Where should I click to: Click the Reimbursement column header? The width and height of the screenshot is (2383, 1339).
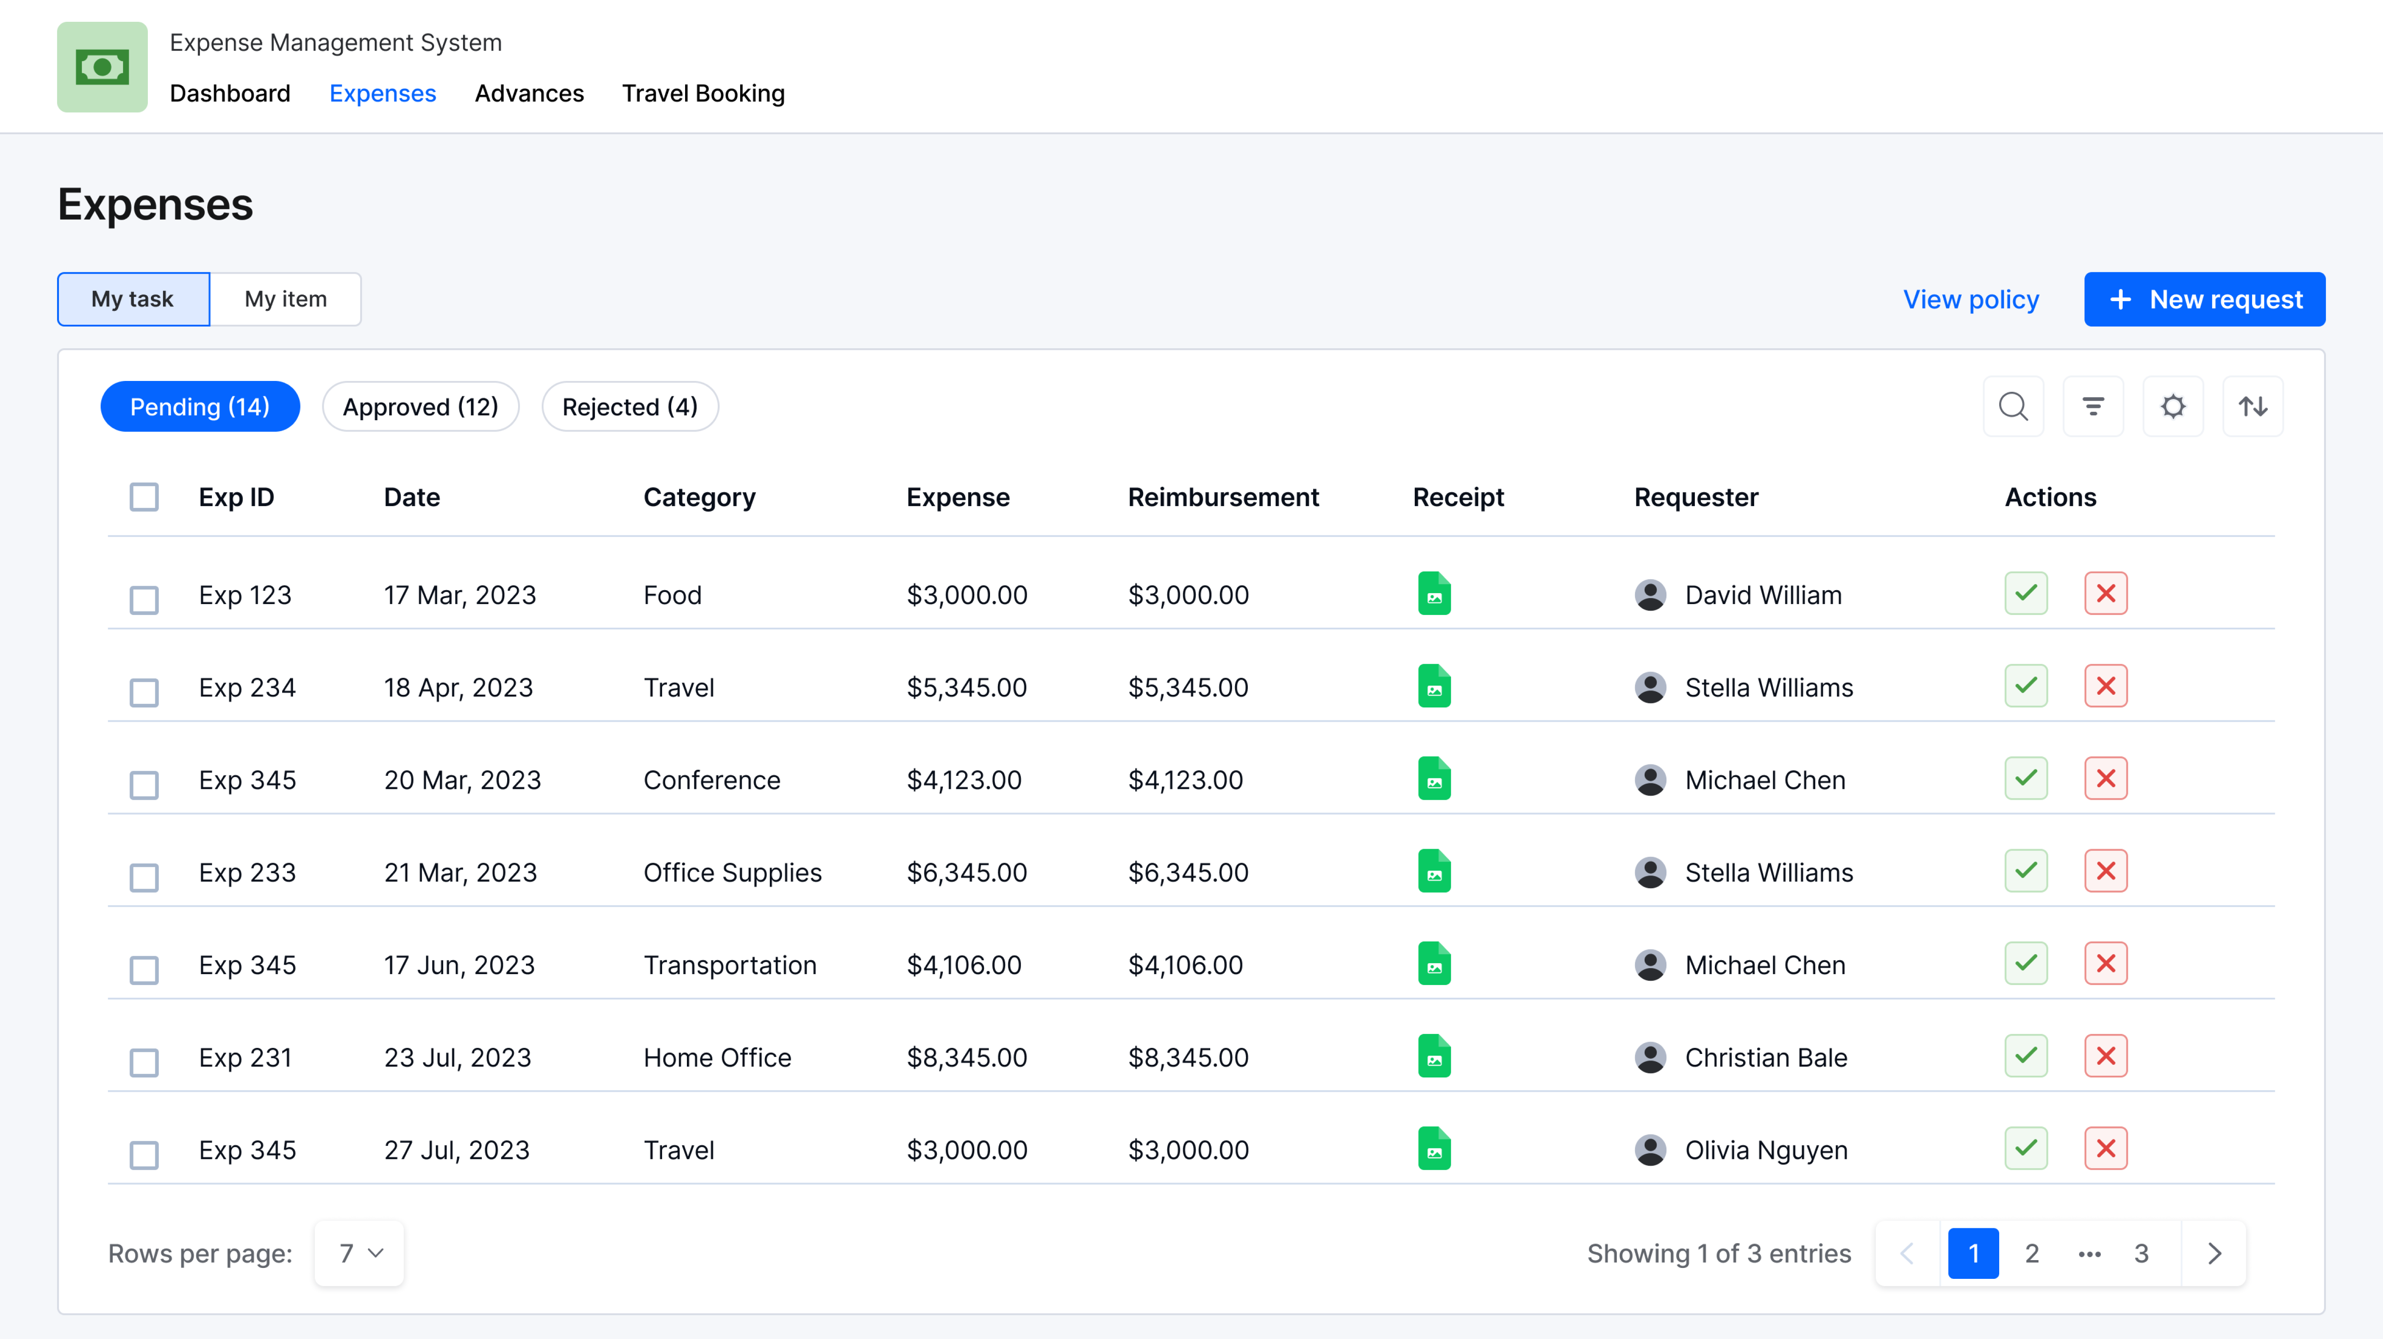(x=1223, y=496)
